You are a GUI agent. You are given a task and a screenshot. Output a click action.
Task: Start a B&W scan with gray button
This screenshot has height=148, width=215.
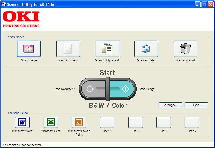tap(94, 89)
